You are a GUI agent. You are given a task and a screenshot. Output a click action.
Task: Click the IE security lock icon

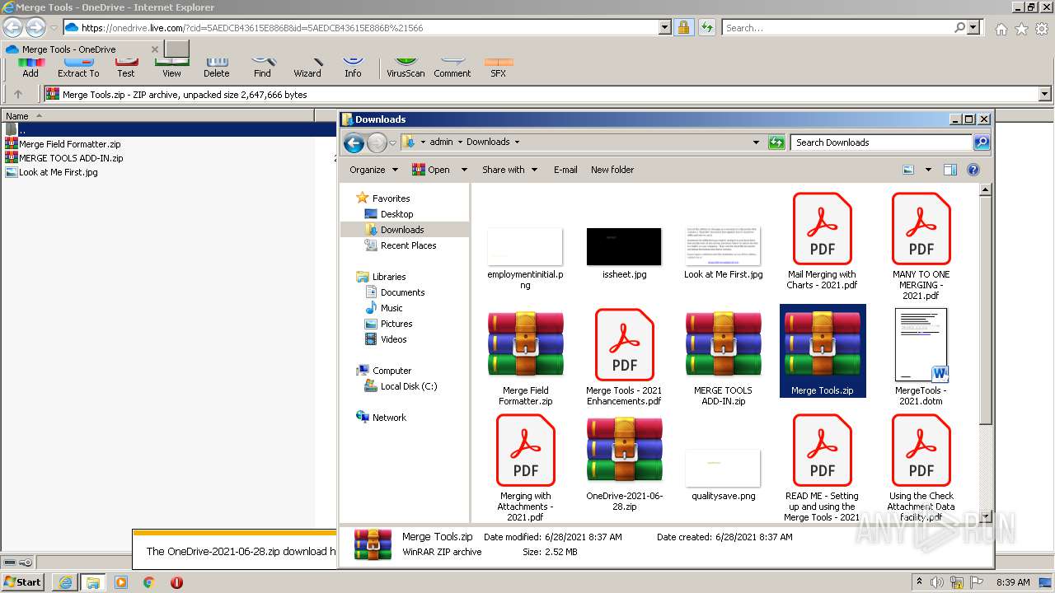[683, 28]
